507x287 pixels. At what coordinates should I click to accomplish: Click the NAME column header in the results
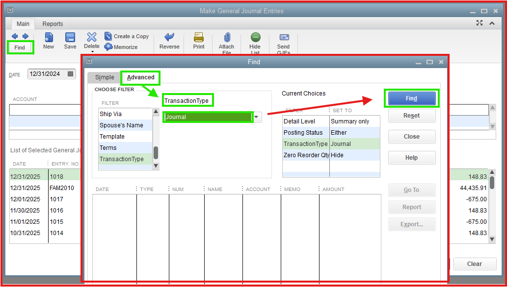coord(215,189)
